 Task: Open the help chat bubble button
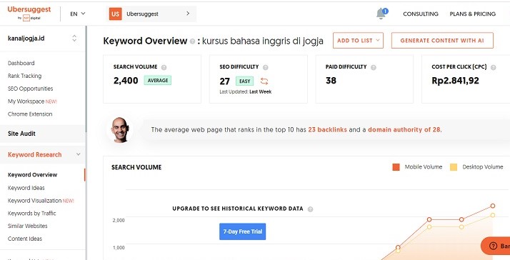(496, 246)
